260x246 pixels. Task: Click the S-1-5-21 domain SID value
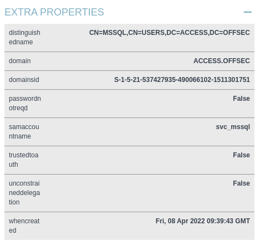click(x=182, y=80)
